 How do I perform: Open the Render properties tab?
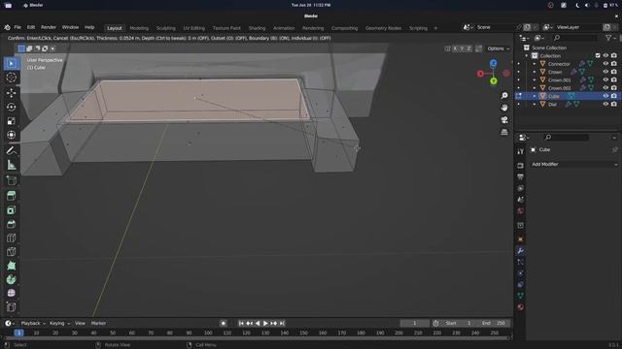[521, 166]
